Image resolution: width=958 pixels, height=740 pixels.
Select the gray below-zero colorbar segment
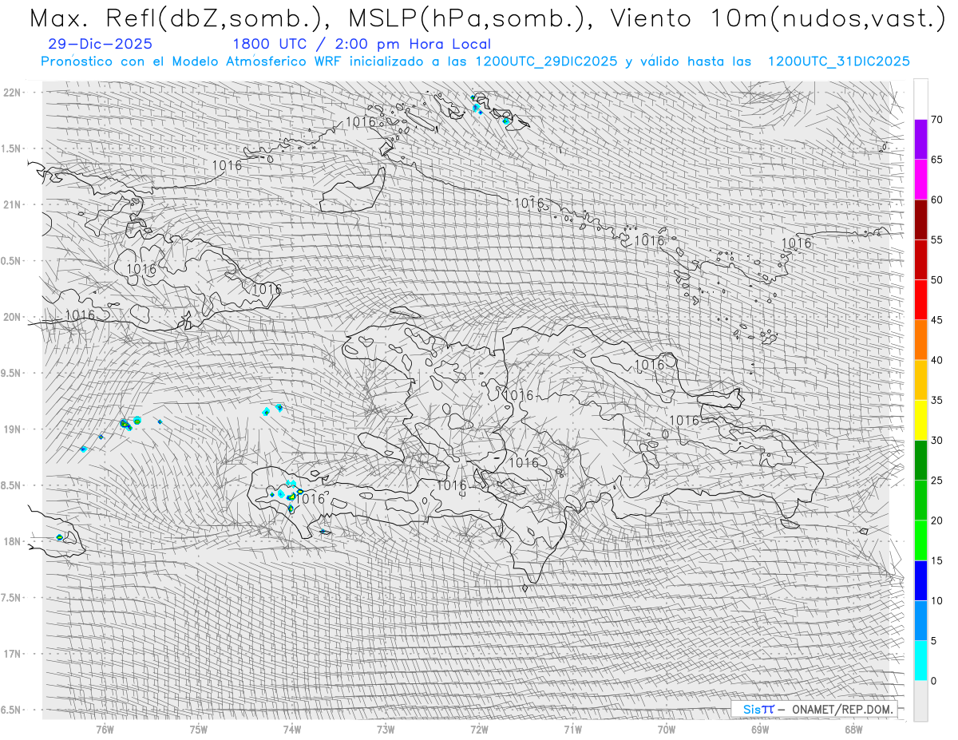click(x=920, y=701)
